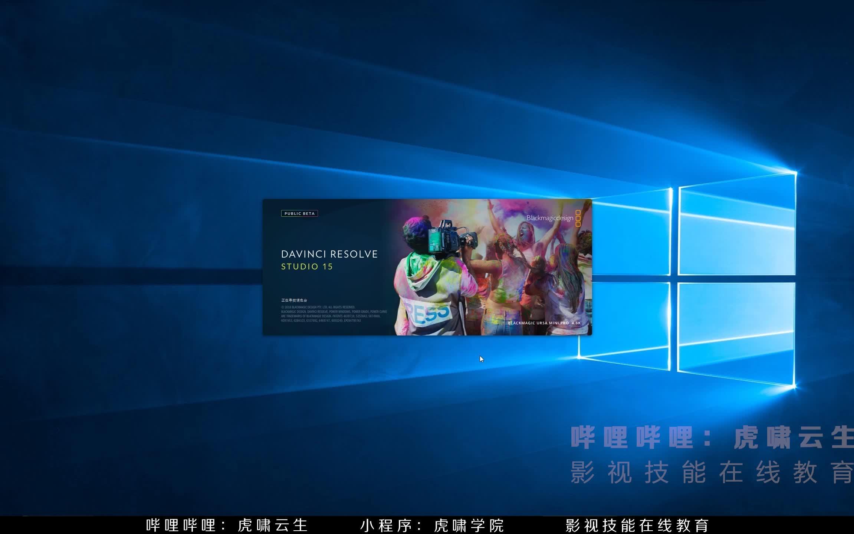
Task: Click the Blackmagicdesign logo on splash
Action: (x=554, y=218)
